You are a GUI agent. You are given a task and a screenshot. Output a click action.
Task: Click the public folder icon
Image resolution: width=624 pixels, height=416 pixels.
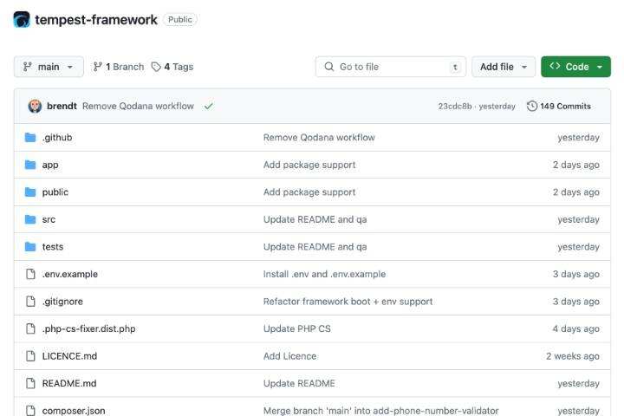click(x=30, y=192)
